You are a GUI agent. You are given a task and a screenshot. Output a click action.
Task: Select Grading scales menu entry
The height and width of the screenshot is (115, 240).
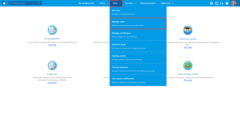(x=138, y=57)
